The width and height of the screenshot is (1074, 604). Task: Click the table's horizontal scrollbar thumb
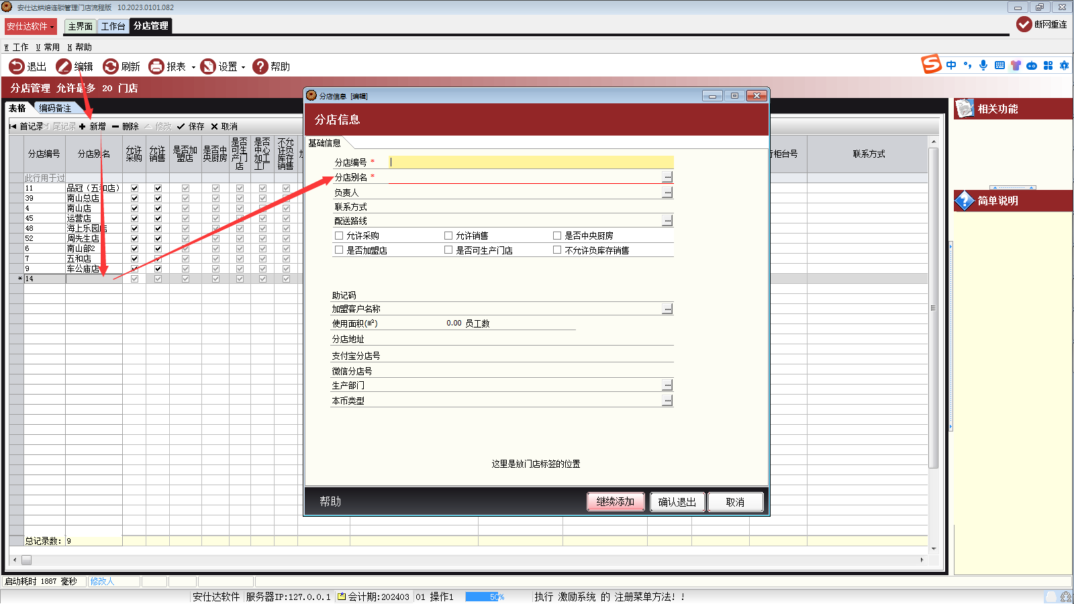tap(26, 560)
